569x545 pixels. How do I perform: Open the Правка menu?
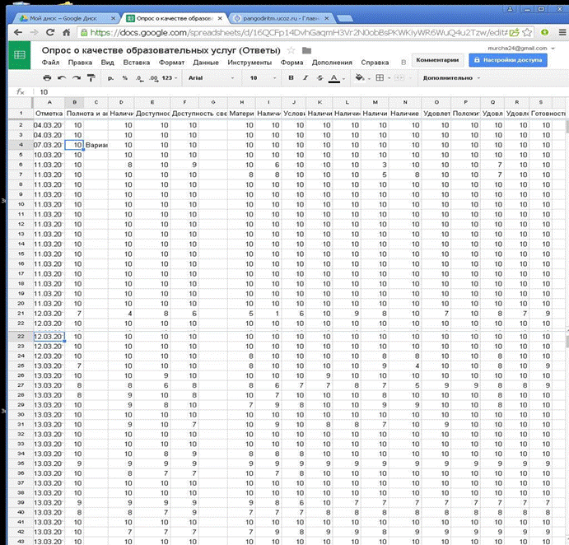point(80,63)
